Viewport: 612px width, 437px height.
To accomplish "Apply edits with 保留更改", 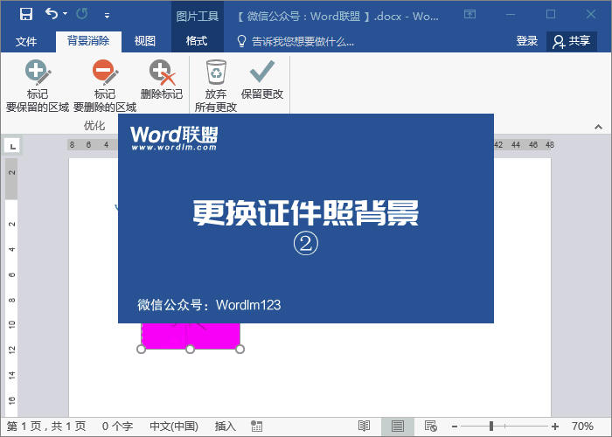I will (x=262, y=80).
